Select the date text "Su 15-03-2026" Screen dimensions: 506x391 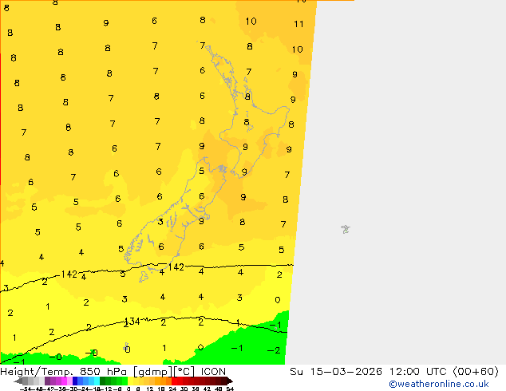pyautogui.click(x=336, y=372)
